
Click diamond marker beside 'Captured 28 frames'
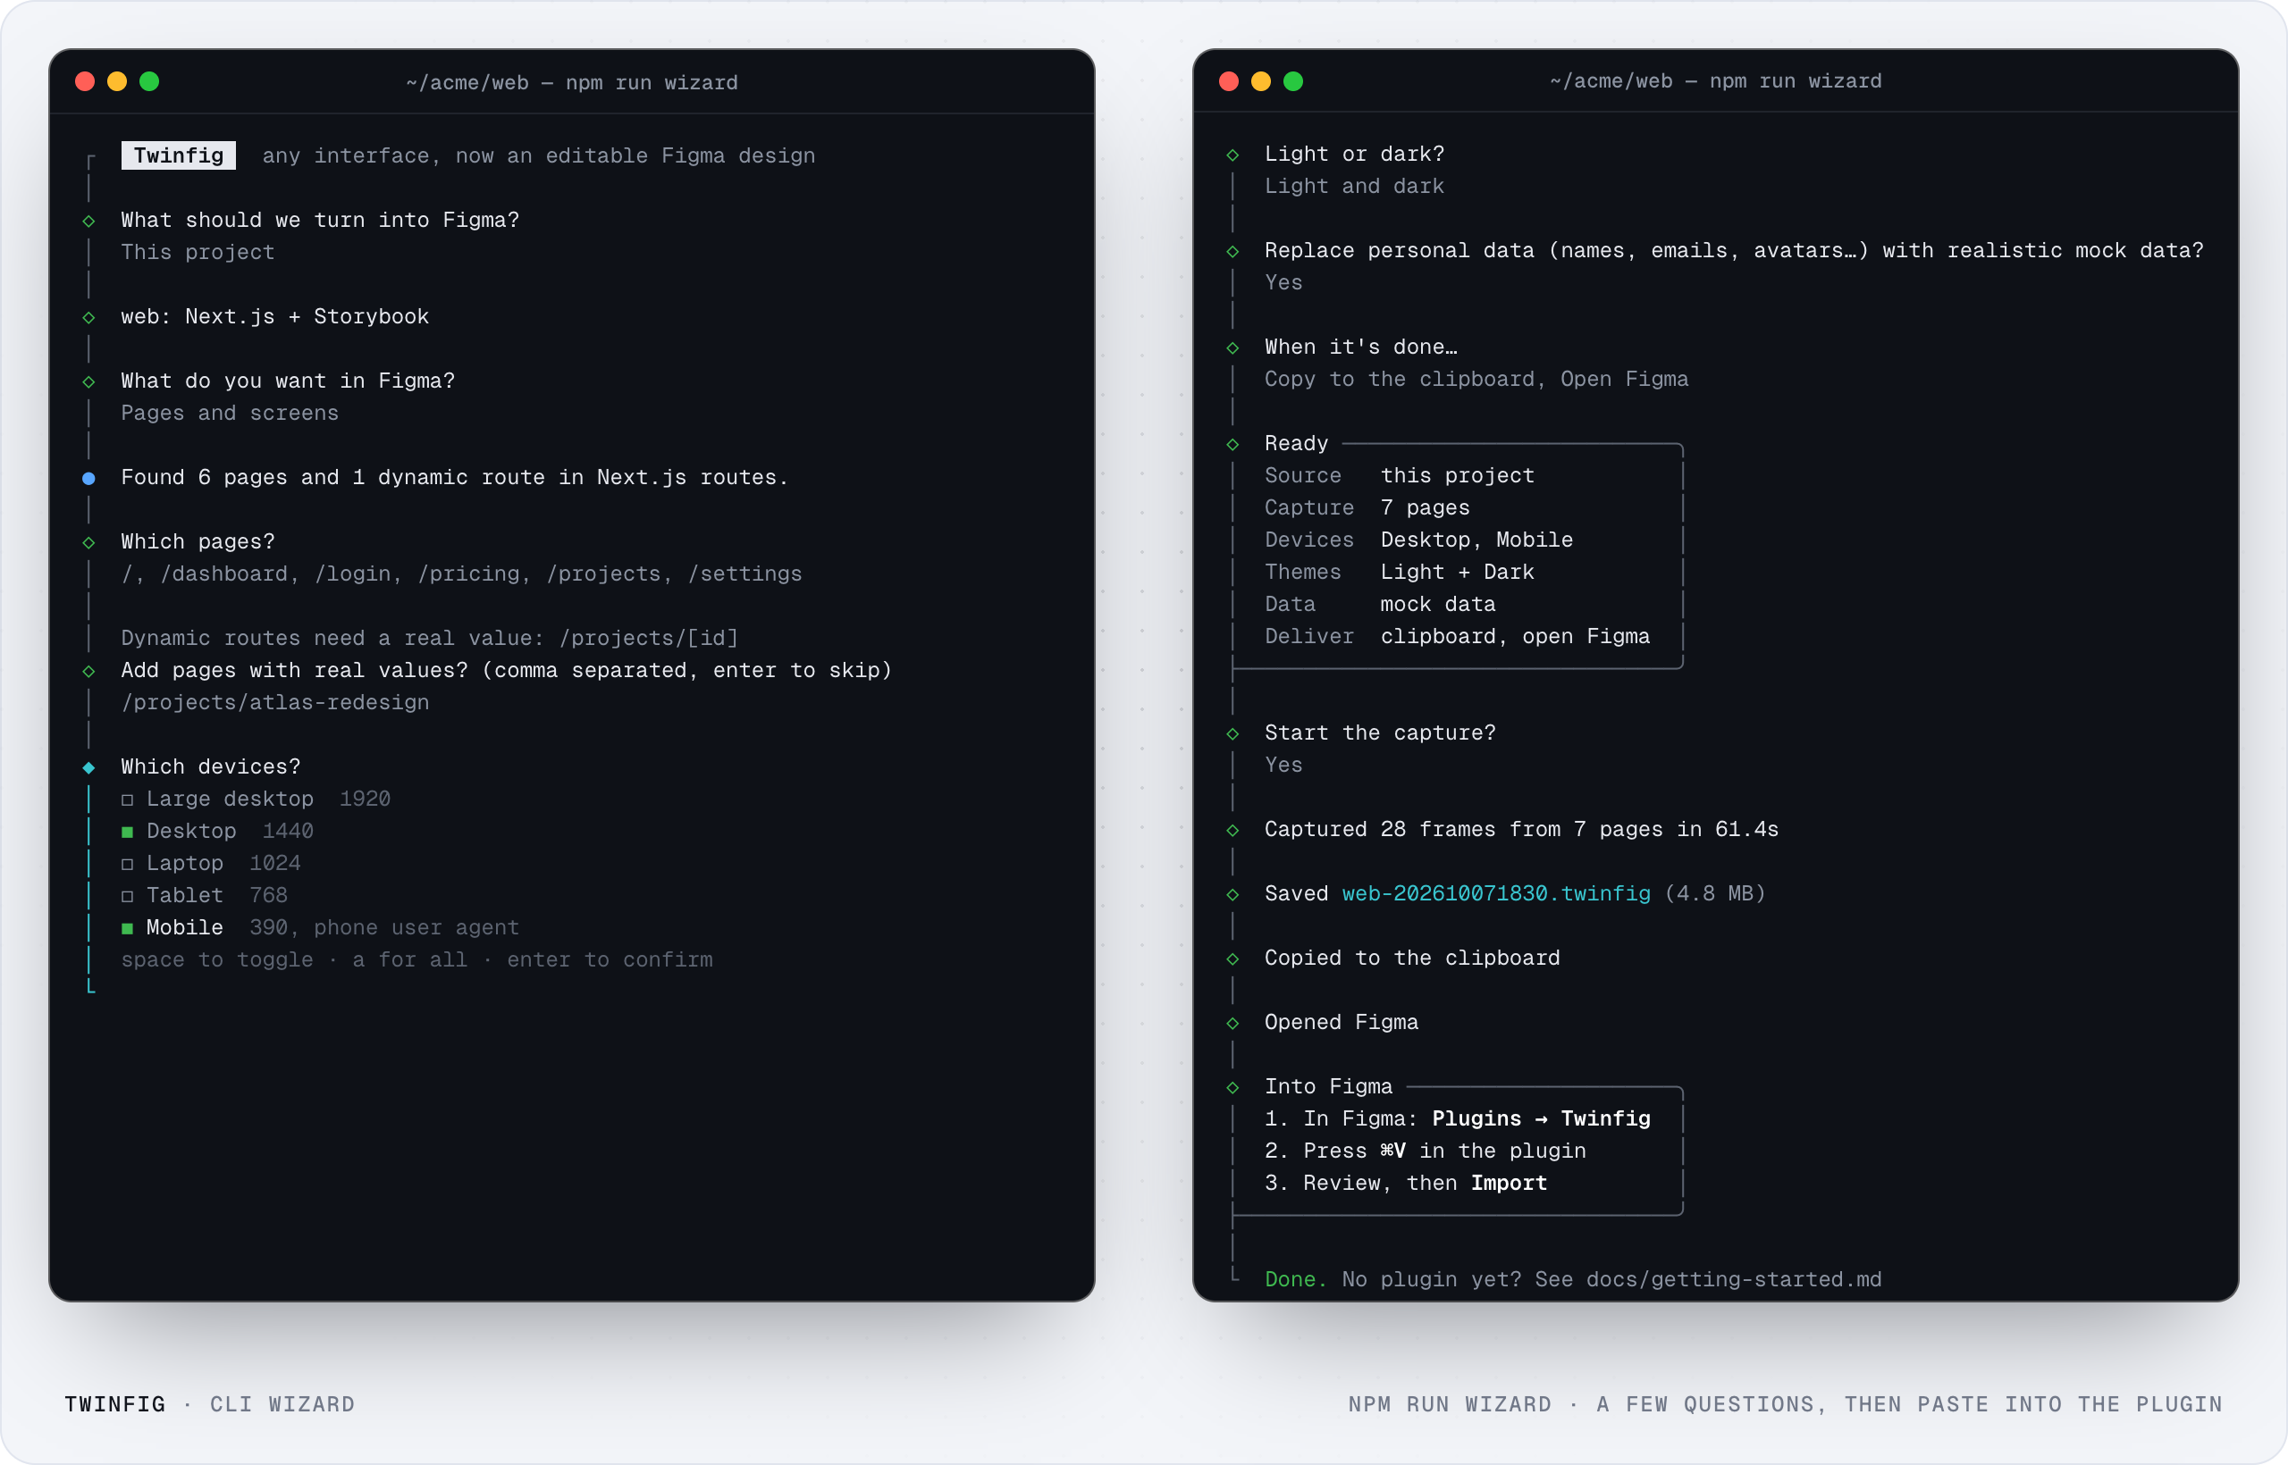point(1232,831)
